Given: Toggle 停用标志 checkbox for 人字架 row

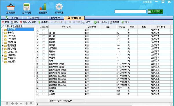Looking at the screenshot, I should coord(44,94).
